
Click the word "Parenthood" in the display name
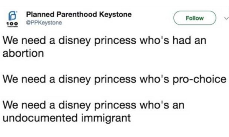coord(77,14)
